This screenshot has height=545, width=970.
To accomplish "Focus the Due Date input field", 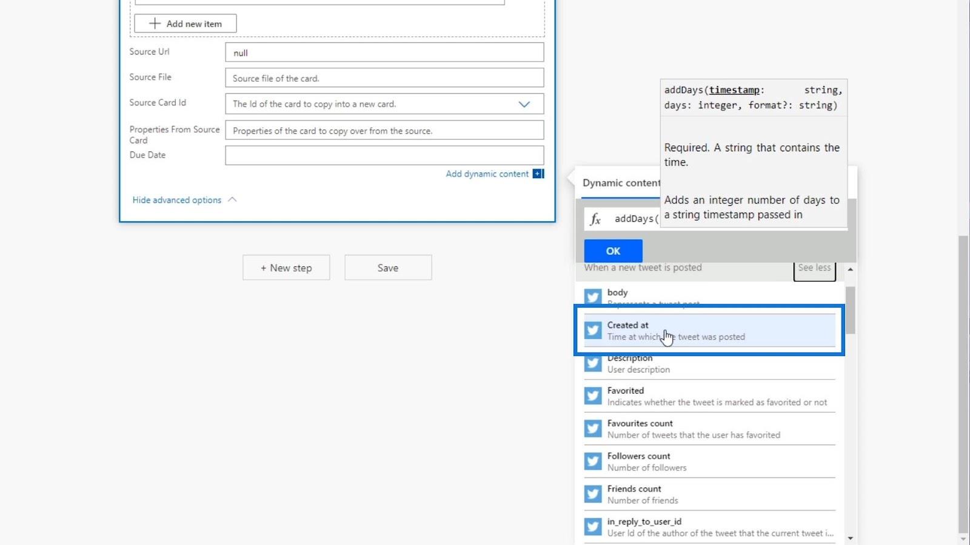I will (384, 155).
